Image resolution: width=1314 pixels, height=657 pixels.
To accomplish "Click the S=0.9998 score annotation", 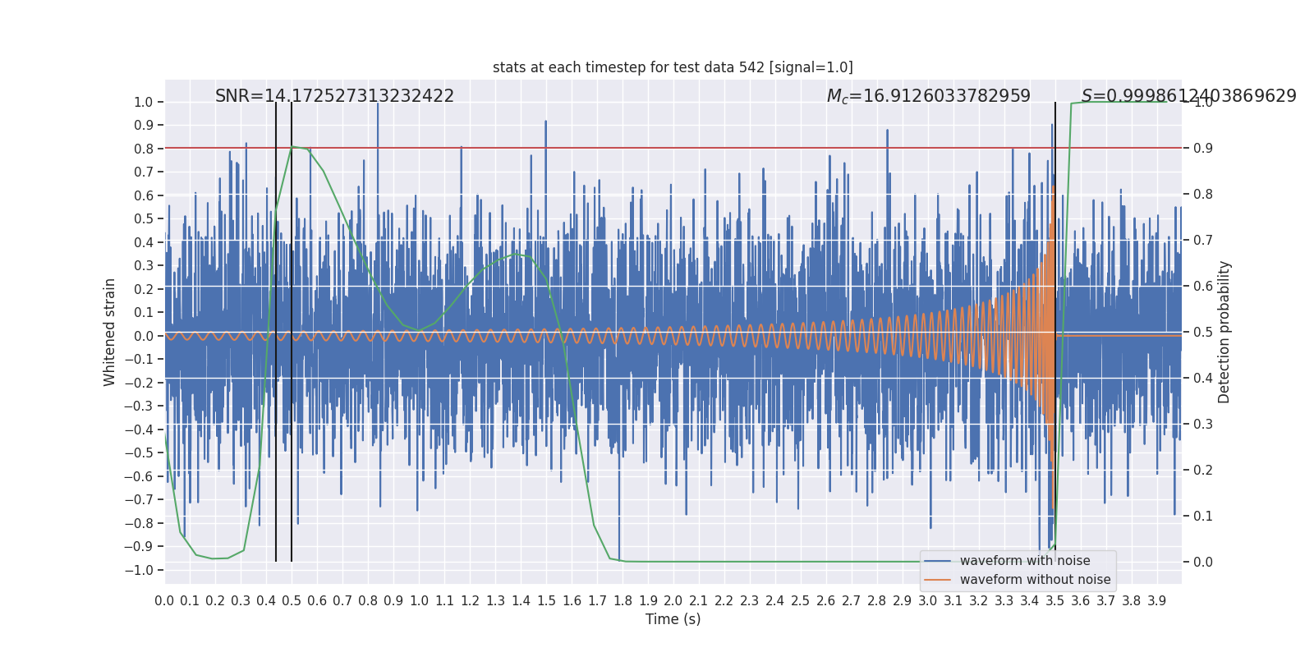I will 1188,96.
